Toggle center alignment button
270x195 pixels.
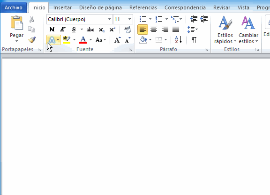pyautogui.click(x=154, y=30)
